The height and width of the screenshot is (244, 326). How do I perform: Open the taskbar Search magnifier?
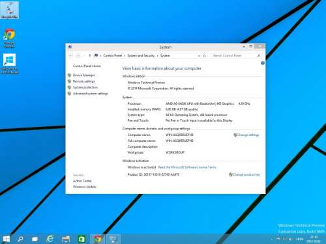20,239
